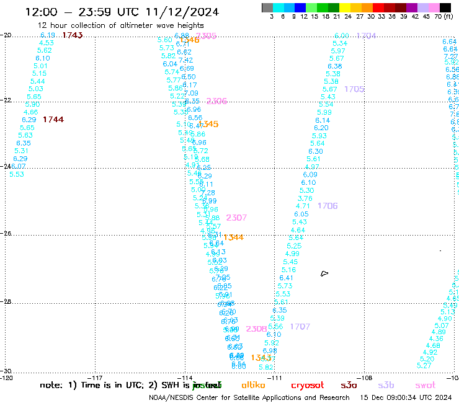Viewport: 459px width, 403px height.
Task: Click the latitude axis label -26
Action: tap(6, 234)
